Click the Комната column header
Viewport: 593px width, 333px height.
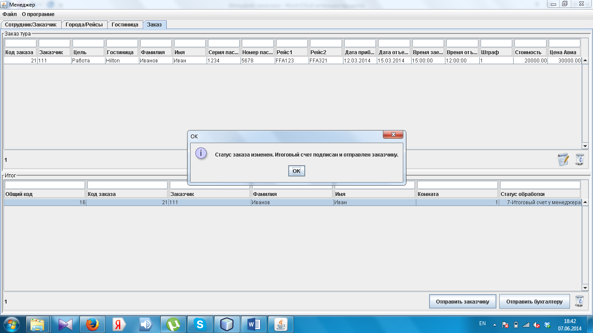(x=458, y=194)
